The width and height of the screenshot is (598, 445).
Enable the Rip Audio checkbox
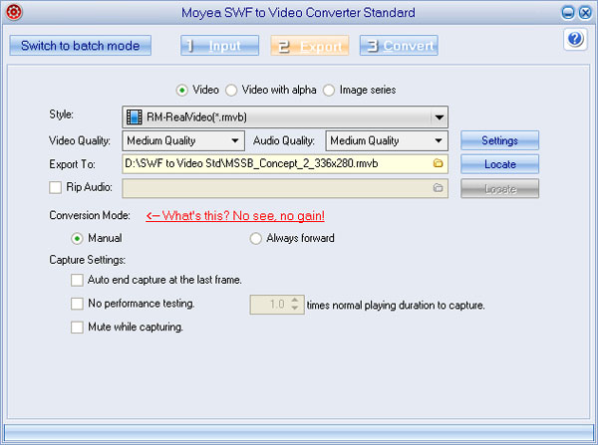[x=55, y=187]
